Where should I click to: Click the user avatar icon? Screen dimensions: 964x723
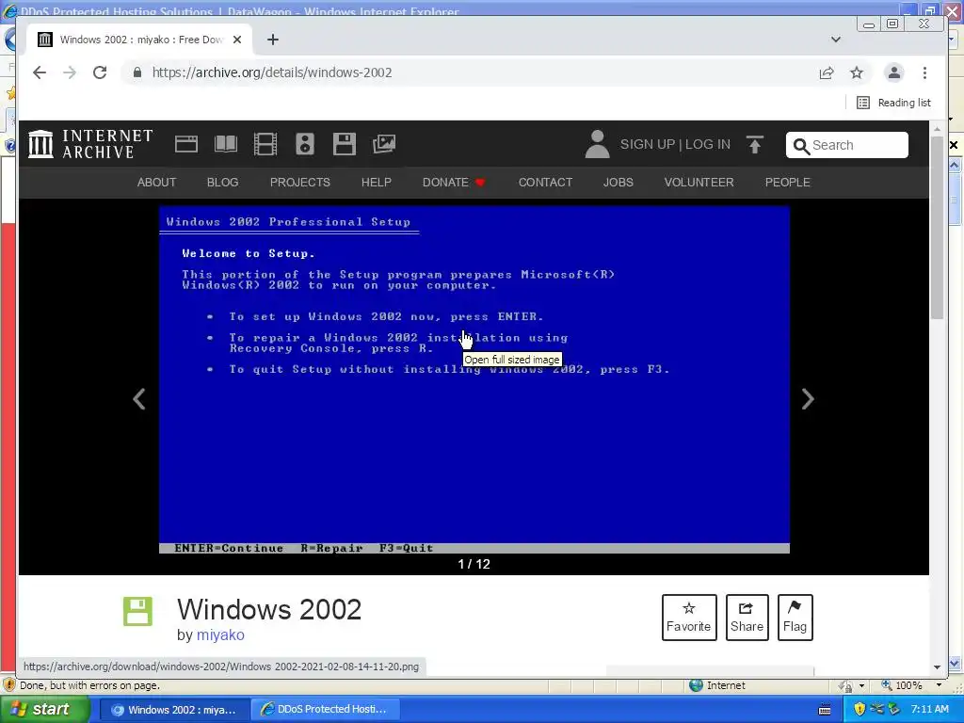(x=597, y=144)
